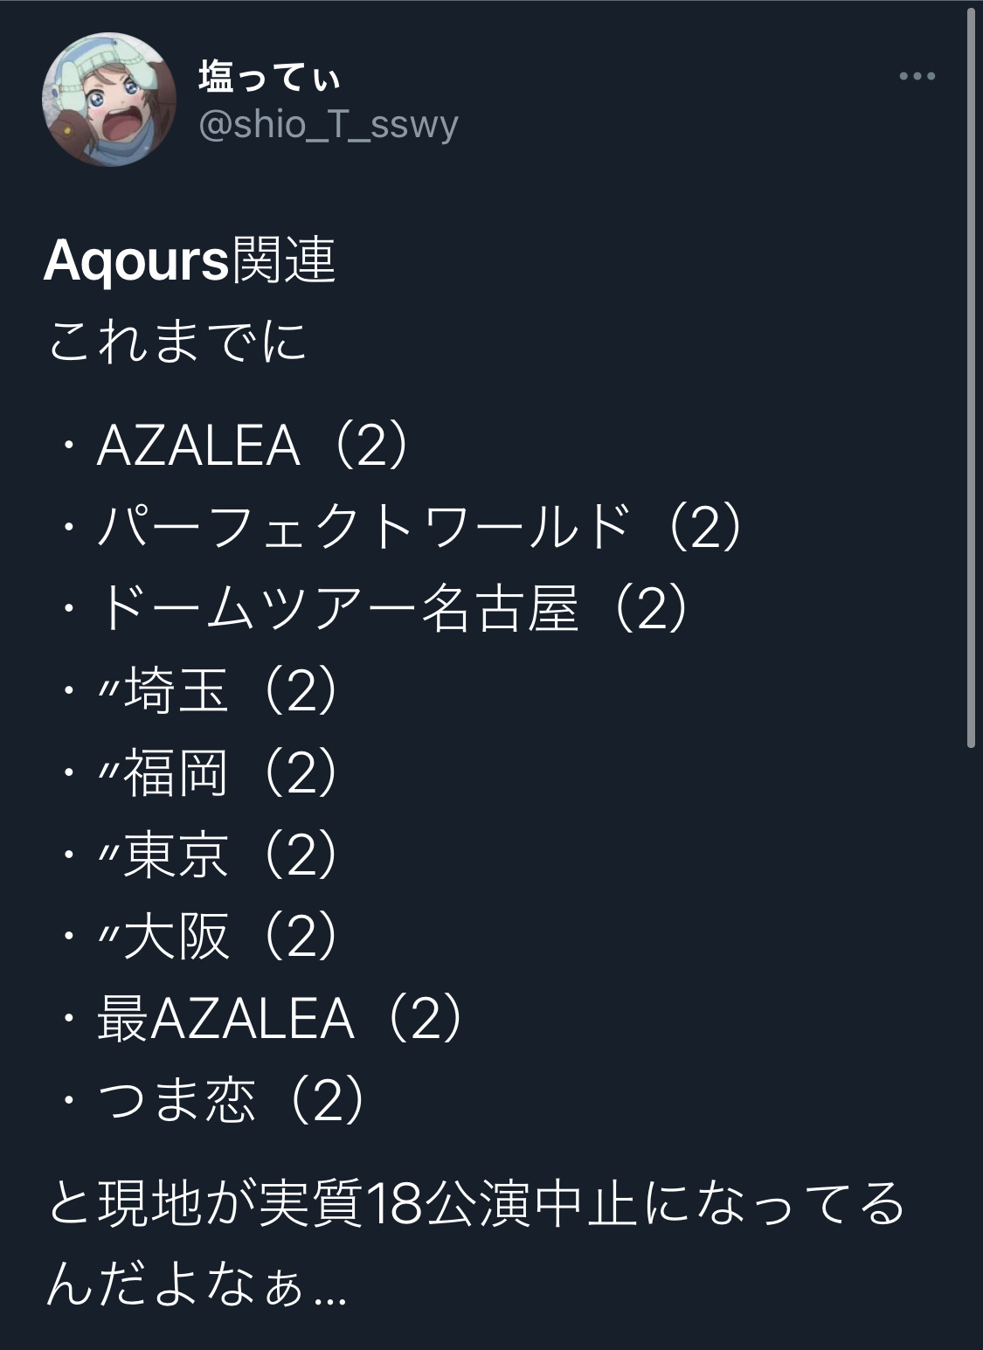983x1350 pixels.
Task: Open the profile avatar picture
Action: [x=101, y=102]
